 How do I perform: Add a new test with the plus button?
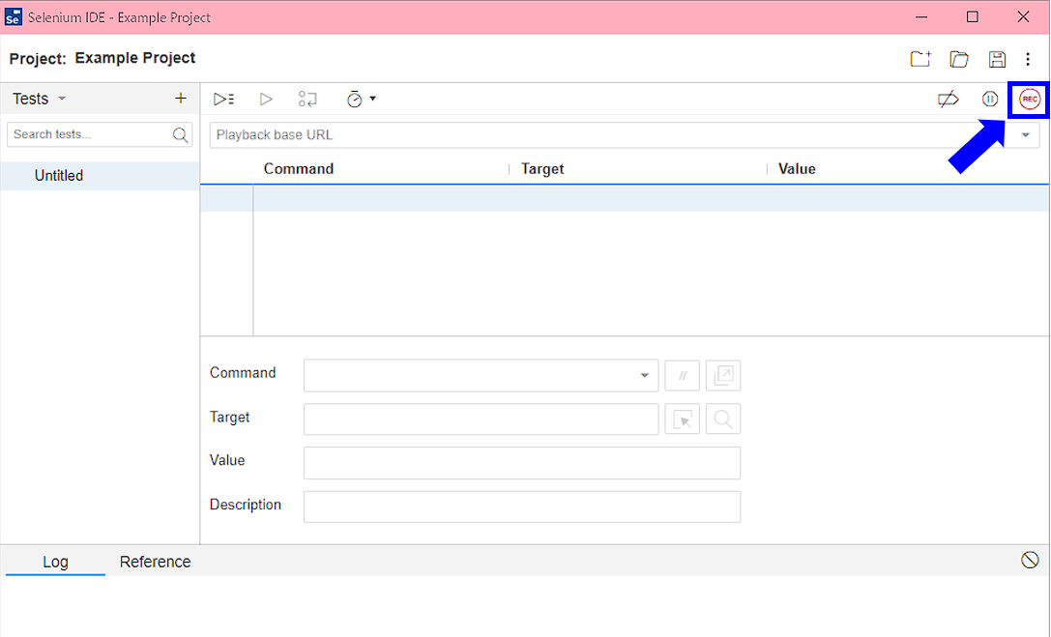tap(180, 98)
